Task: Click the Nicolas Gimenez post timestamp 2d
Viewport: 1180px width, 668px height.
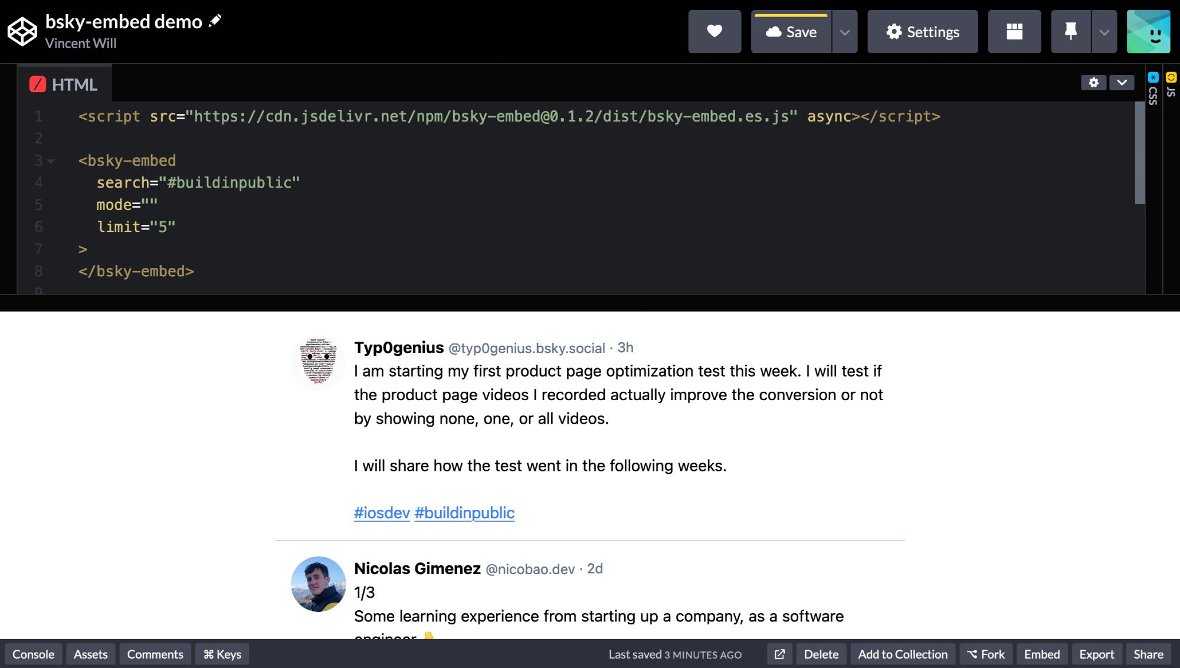Action: (595, 569)
